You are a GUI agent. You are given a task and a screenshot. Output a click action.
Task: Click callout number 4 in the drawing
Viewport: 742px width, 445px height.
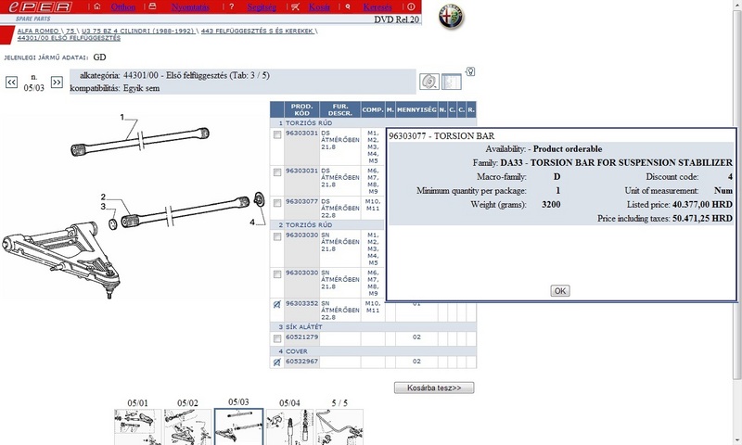[252, 222]
